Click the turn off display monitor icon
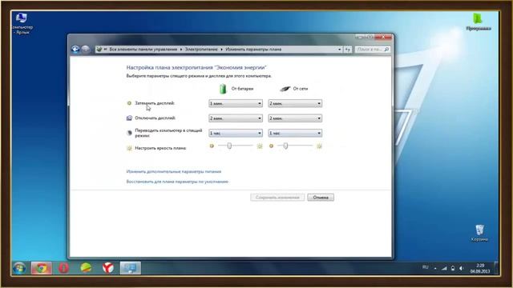The height and width of the screenshot is (288, 513). coord(129,118)
